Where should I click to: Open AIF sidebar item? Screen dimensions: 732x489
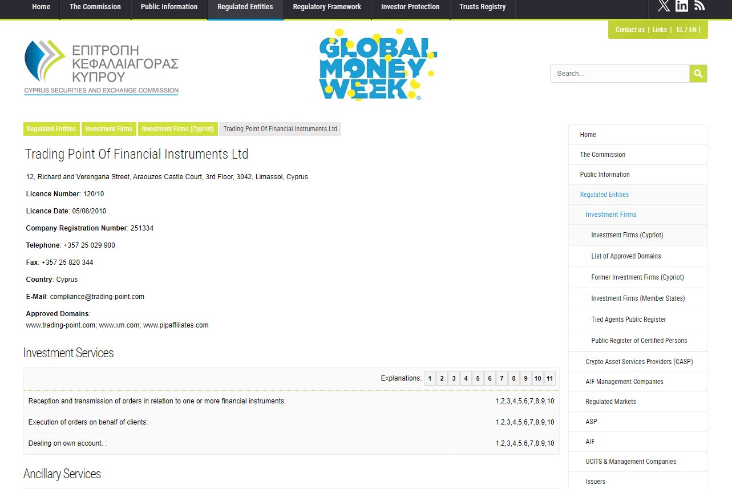click(638, 442)
